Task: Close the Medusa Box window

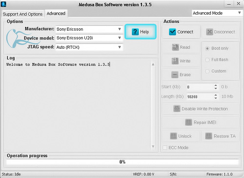Action: point(238,4)
